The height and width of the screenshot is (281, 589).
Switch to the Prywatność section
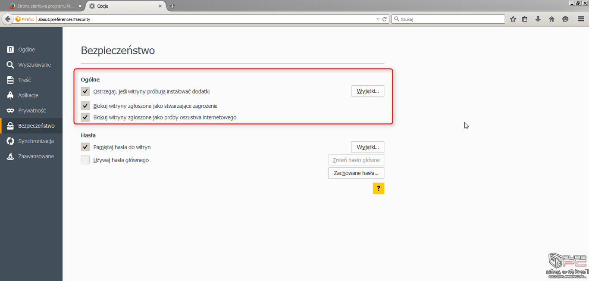[31, 111]
